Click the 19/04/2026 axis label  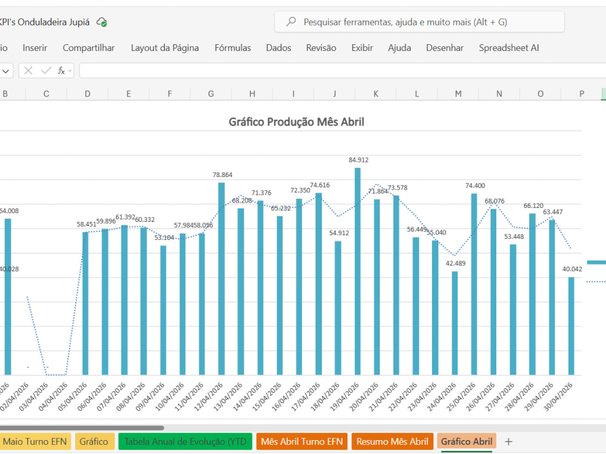[345, 396]
